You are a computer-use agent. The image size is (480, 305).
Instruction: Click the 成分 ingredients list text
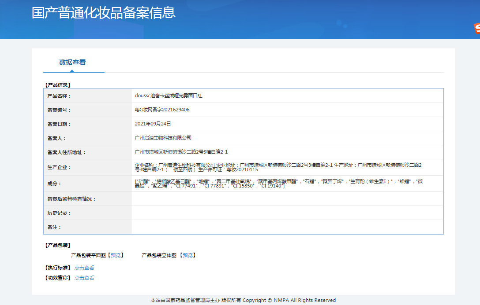pyautogui.click(x=278, y=184)
